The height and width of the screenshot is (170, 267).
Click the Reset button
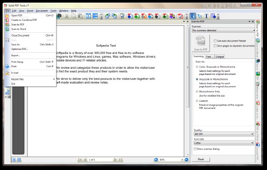coord(201,159)
